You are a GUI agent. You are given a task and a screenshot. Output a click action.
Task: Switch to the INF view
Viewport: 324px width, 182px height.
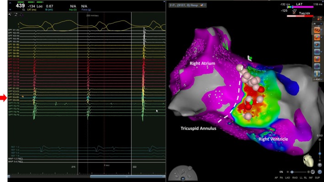pyautogui.click(x=311, y=178)
